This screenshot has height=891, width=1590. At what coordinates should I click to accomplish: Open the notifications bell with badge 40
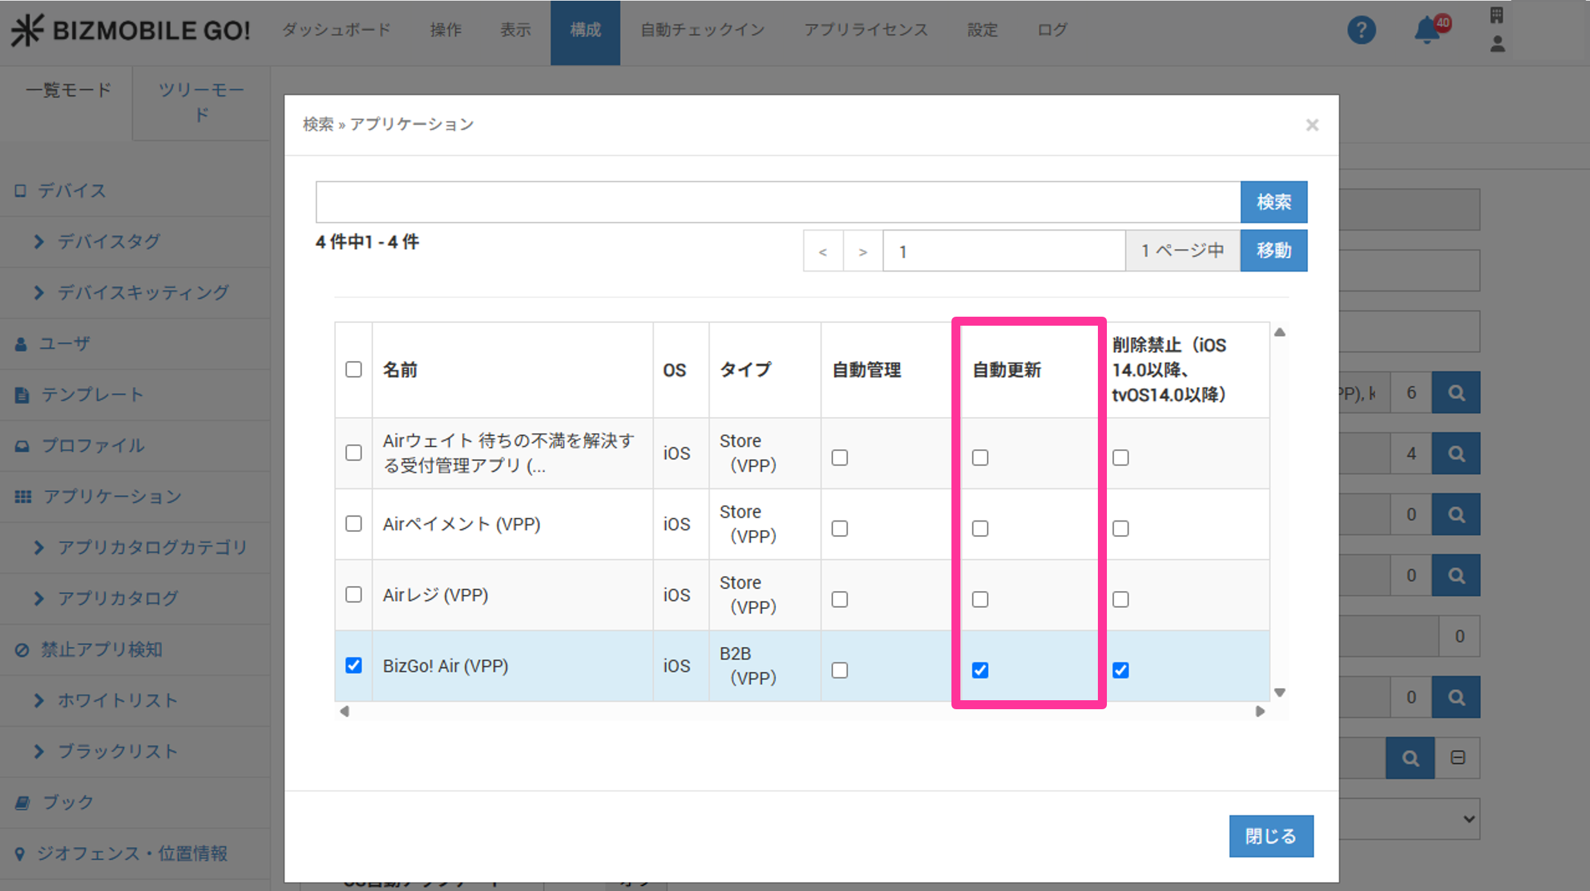click(x=1427, y=30)
